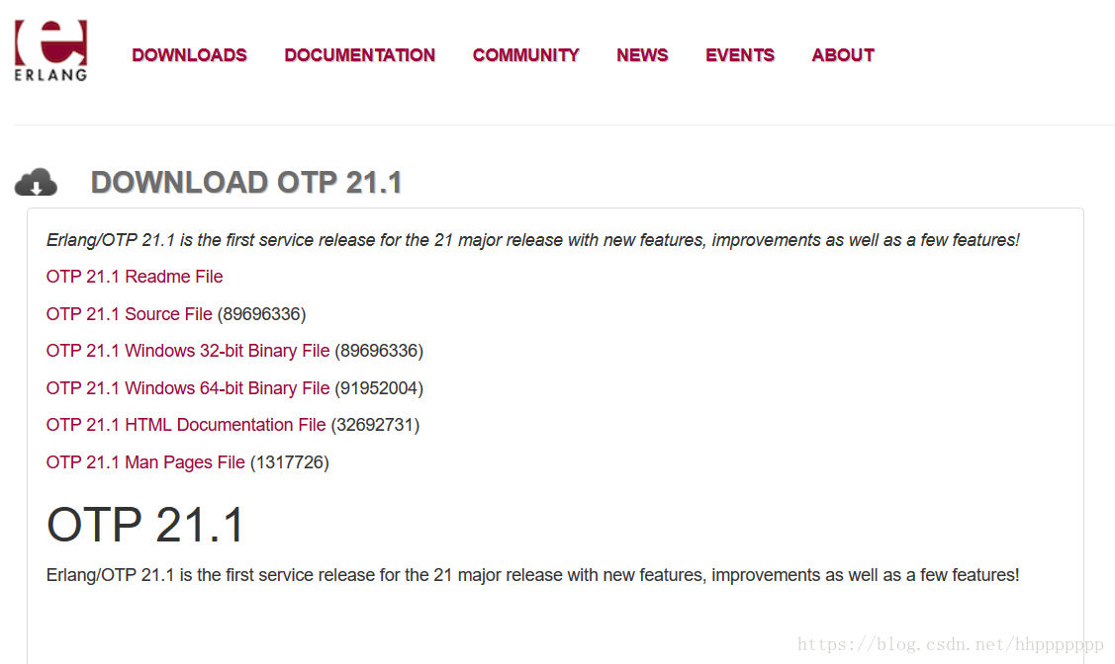Click the Erlang logo
Image resolution: width=1115 pixels, height=664 pixels.
pyautogui.click(x=50, y=49)
